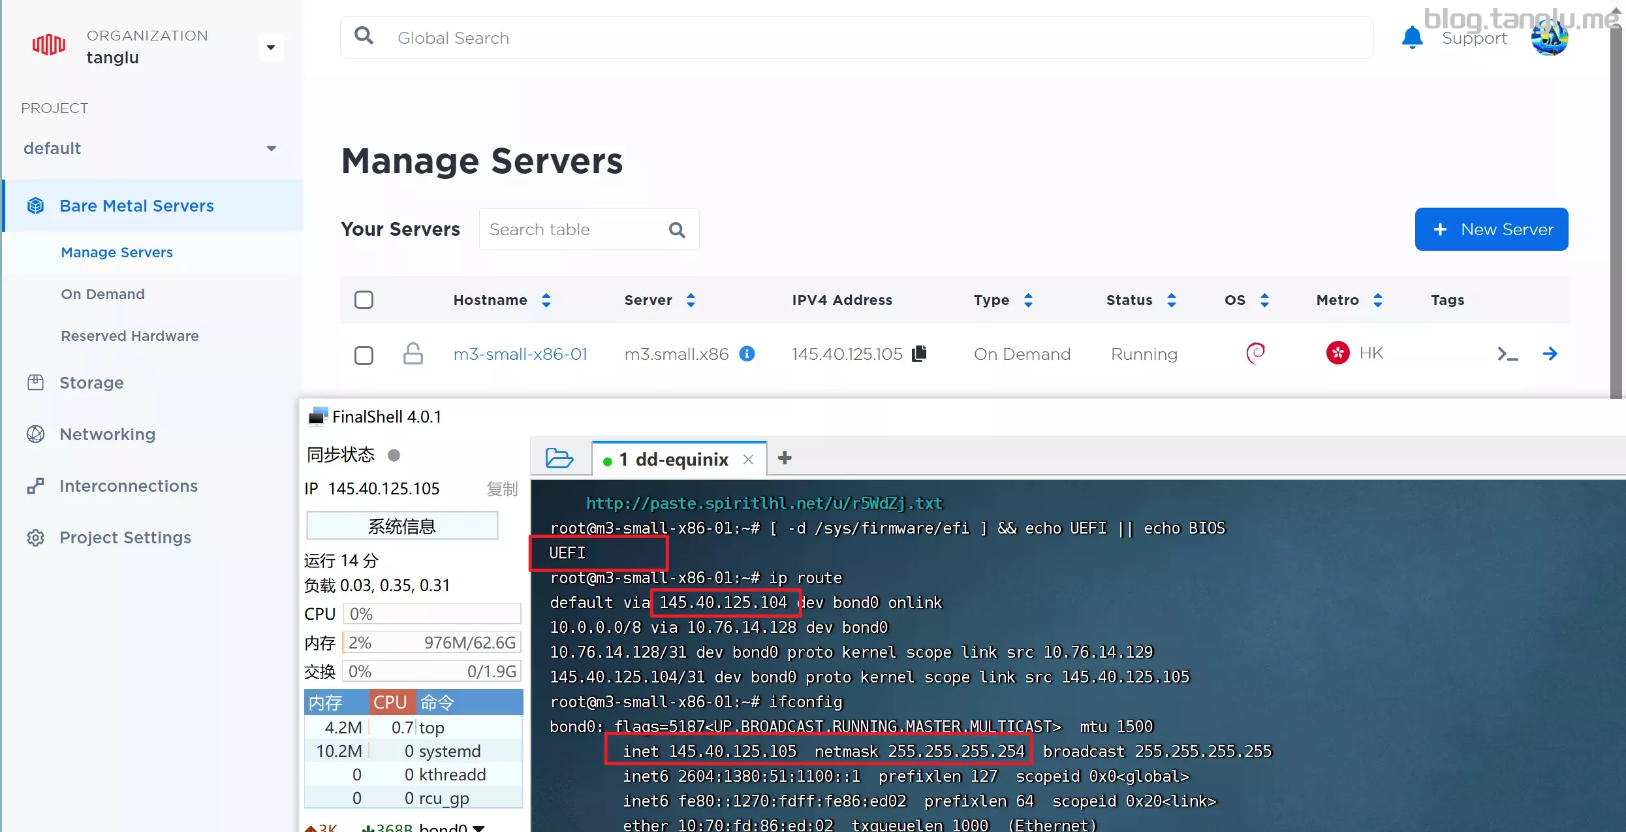
Task: Click the notifications bell icon
Action: (1411, 37)
